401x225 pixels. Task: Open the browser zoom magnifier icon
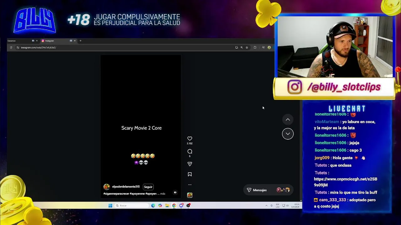(x=242, y=47)
